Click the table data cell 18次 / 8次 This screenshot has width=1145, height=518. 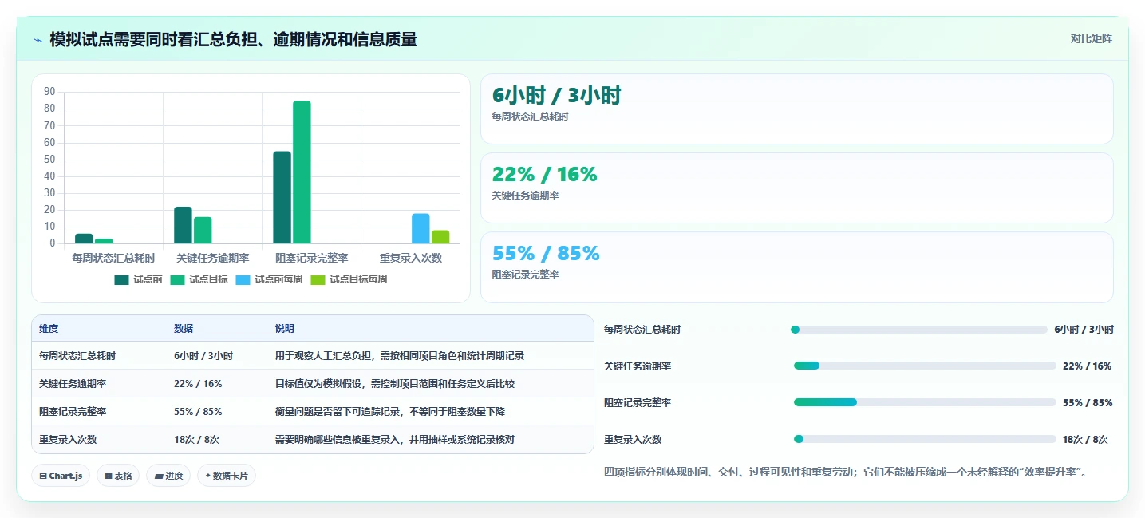(196, 440)
